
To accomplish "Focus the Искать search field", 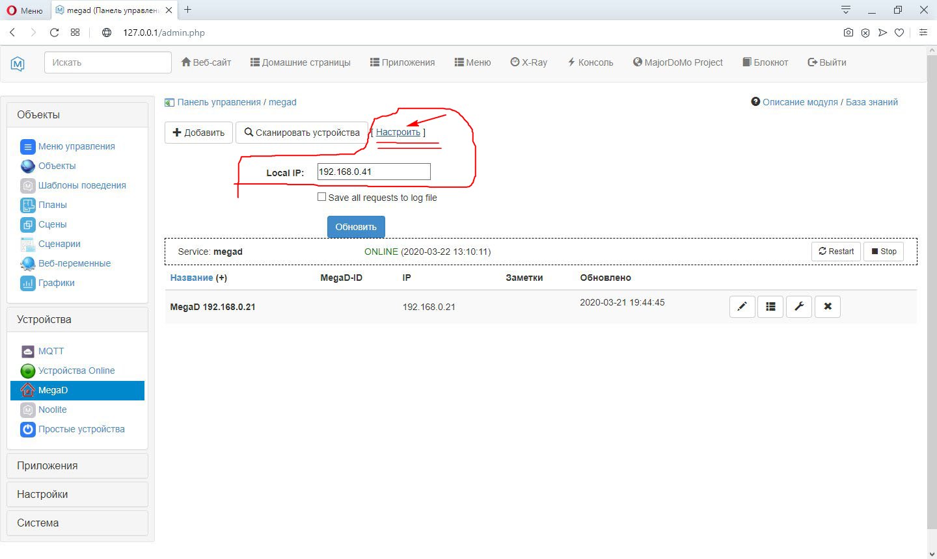I will (108, 62).
